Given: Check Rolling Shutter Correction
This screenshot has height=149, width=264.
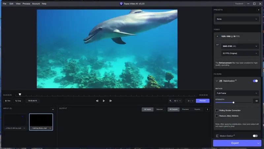Looking at the screenshot, I should point(217,111).
